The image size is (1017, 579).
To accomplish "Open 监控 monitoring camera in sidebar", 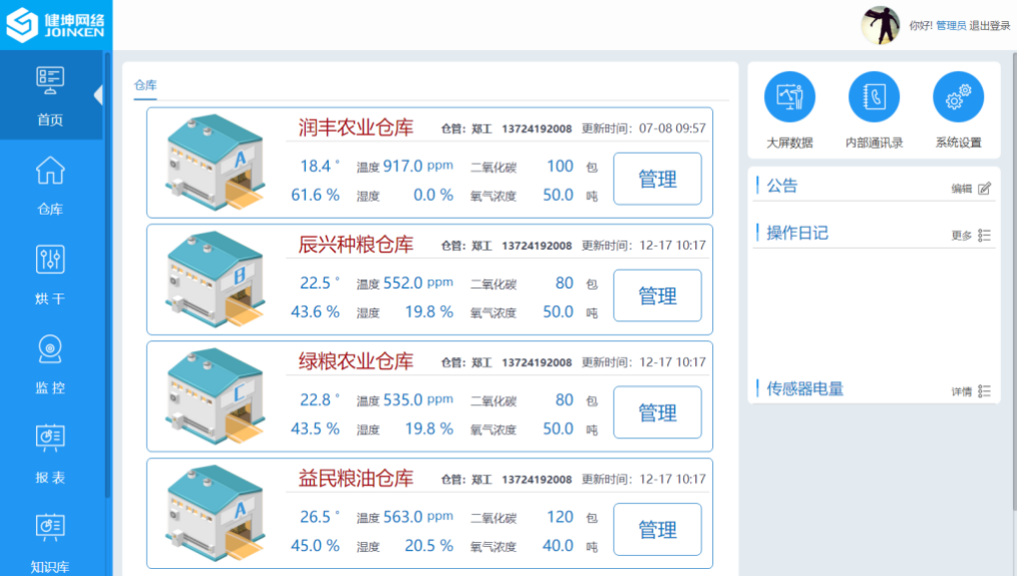I will point(50,363).
